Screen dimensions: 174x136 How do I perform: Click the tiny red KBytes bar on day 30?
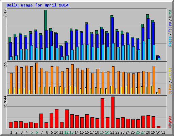coord(158,127)
